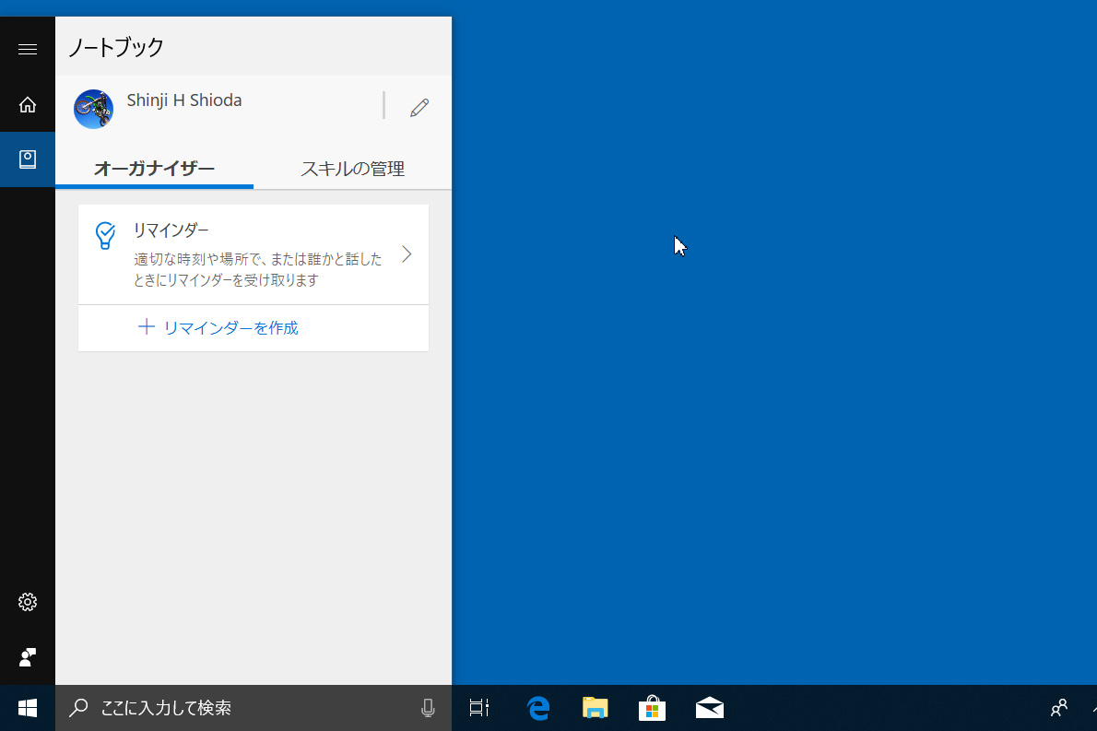Click the user name Shinji H Shioda

click(x=184, y=100)
